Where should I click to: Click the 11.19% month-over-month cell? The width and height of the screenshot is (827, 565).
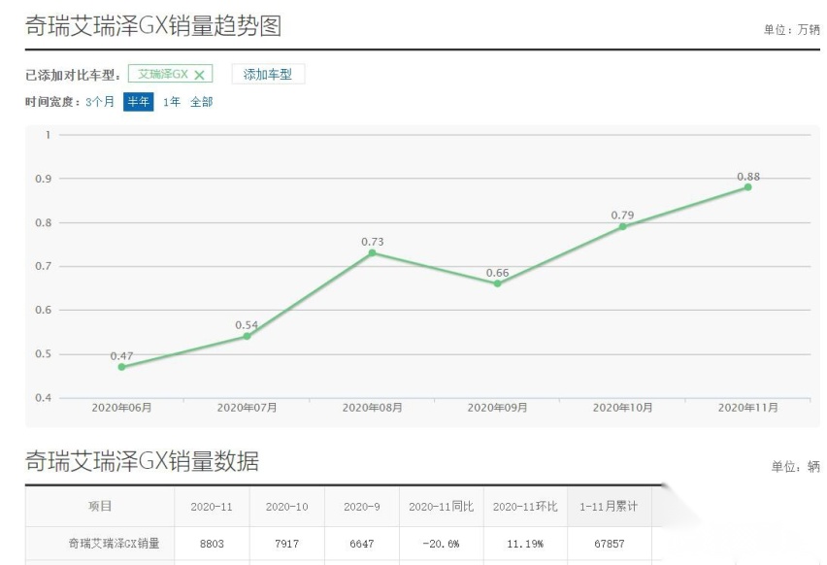point(525,544)
